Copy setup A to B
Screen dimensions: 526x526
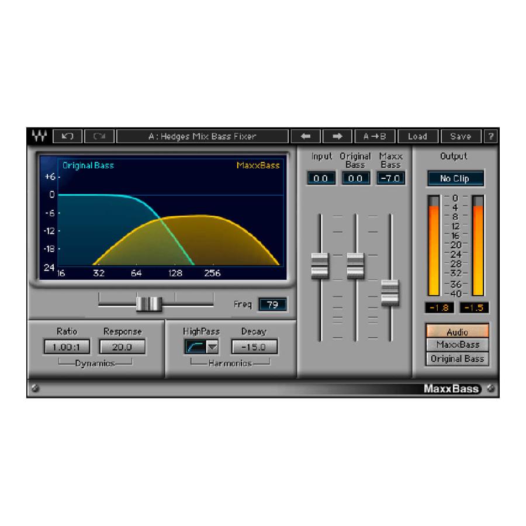coord(375,136)
